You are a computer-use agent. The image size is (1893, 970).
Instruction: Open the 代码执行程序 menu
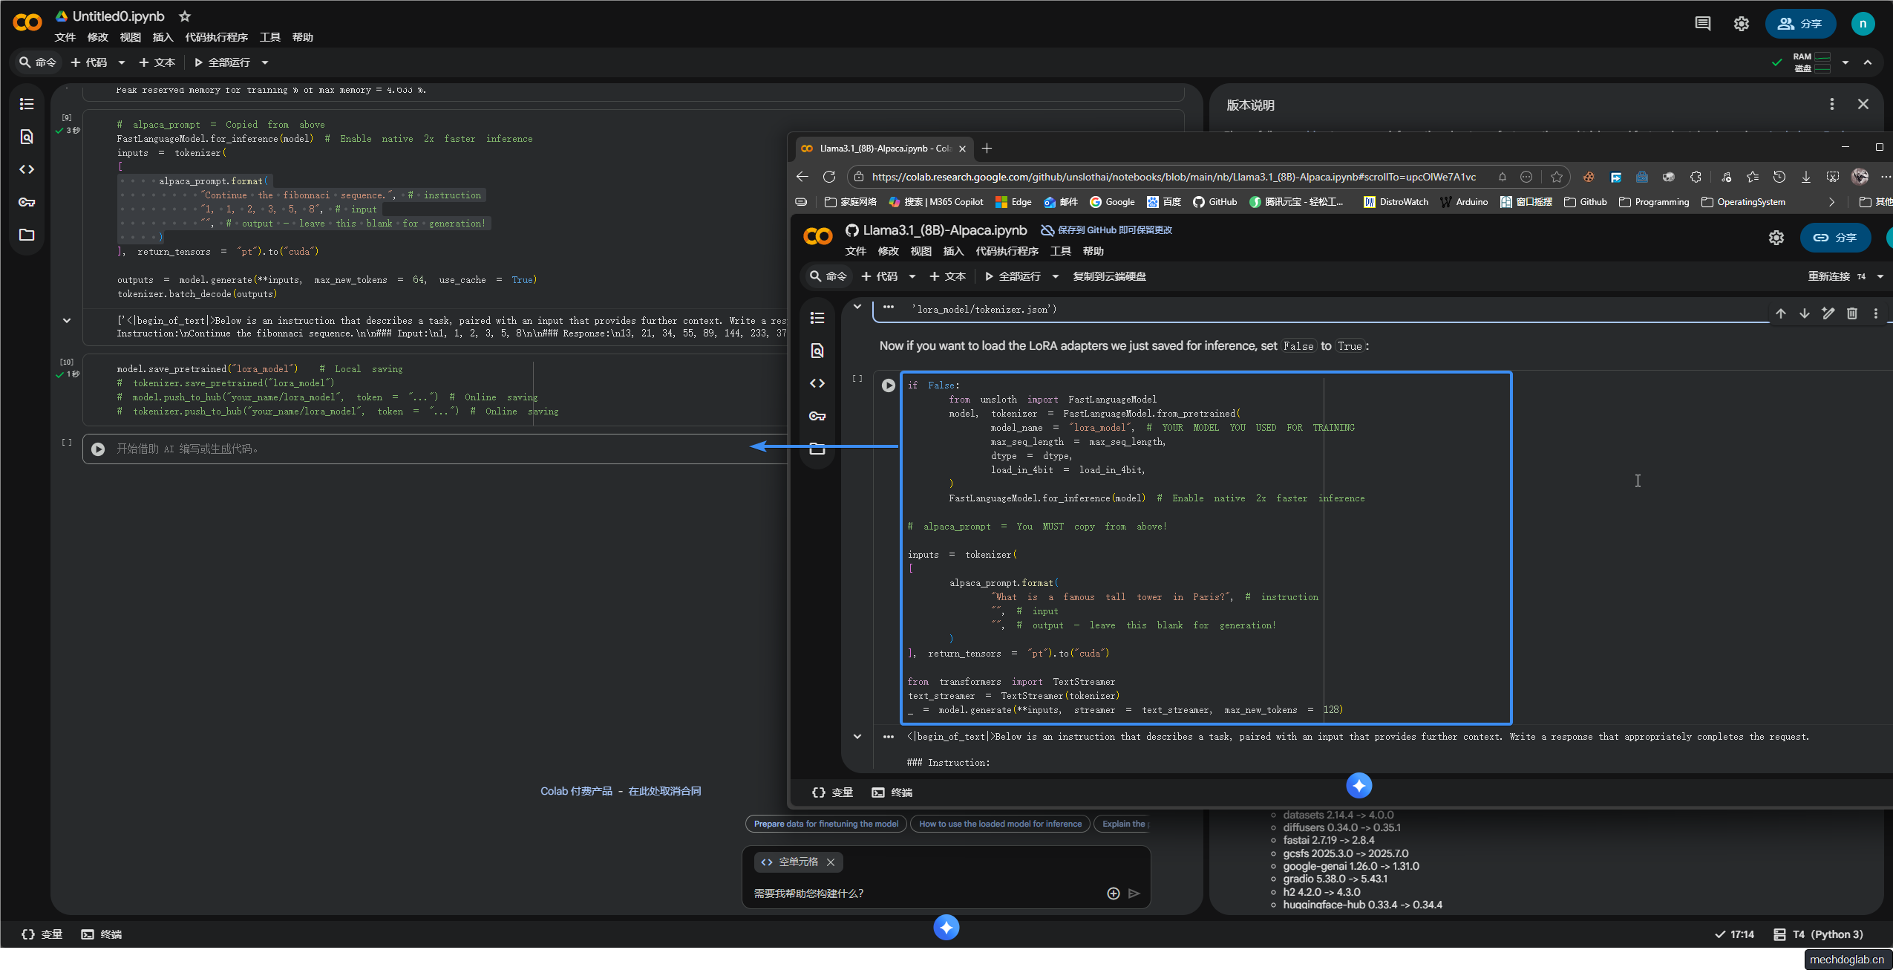click(x=216, y=37)
